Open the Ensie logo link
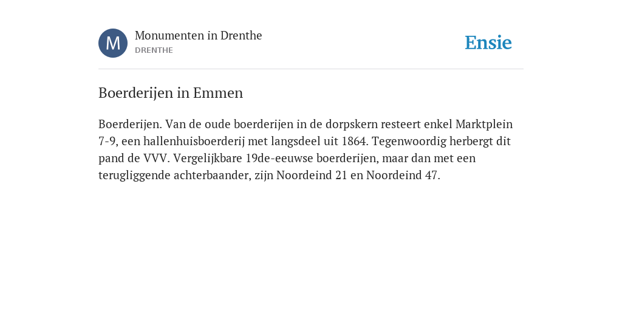Image resolution: width=622 pixels, height=311 pixels. point(488,43)
